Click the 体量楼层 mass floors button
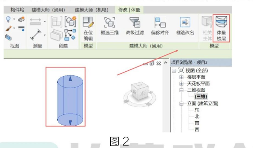 point(221,28)
